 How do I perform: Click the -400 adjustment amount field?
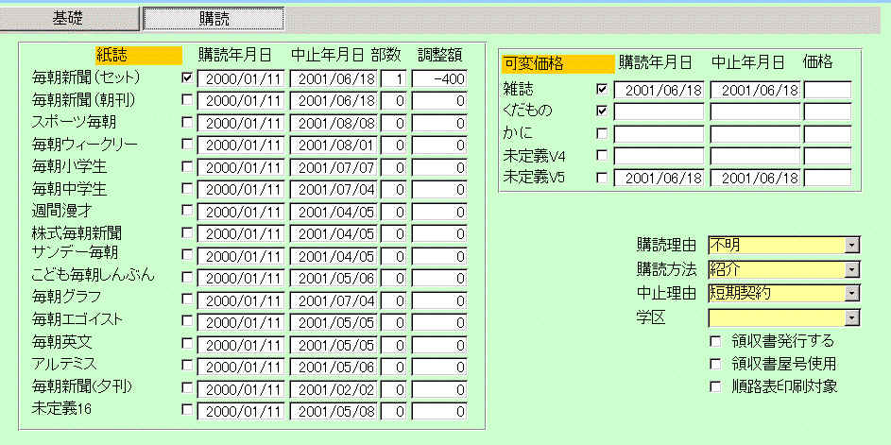439,79
